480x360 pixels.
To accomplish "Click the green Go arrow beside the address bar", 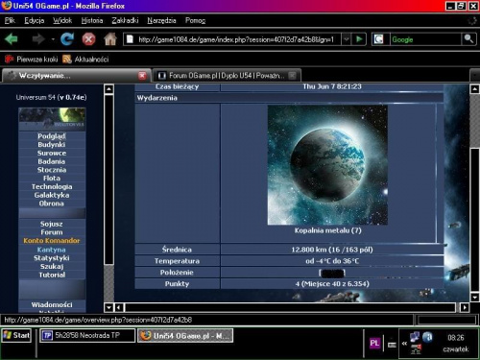I will coord(359,39).
